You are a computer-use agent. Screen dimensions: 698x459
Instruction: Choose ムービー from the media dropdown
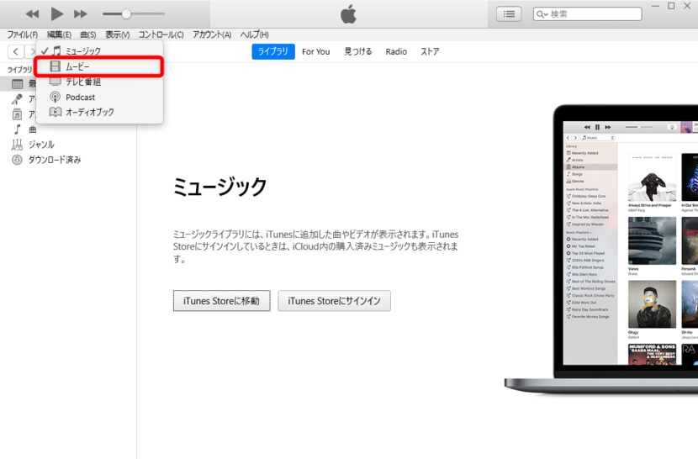click(99, 66)
